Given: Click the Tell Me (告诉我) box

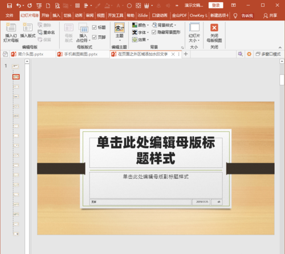Looking at the screenshot, I should (247, 16).
